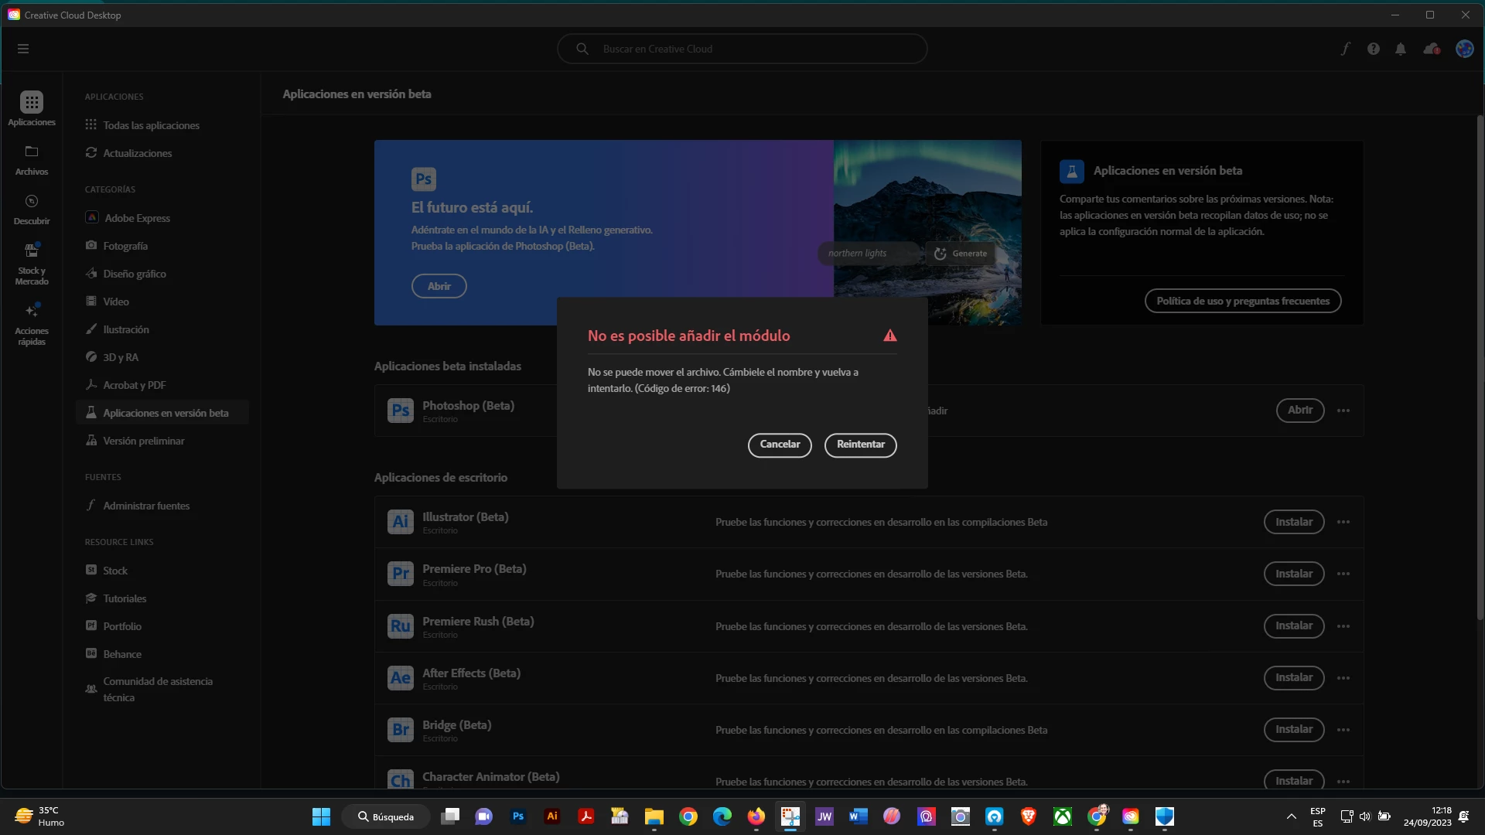Click the Buscar en Creative Cloud search field
This screenshot has width=1485, height=835.
coord(742,49)
